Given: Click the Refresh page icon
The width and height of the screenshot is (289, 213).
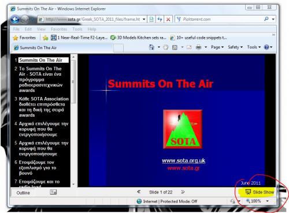Looking at the screenshot, I should pos(160,19).
